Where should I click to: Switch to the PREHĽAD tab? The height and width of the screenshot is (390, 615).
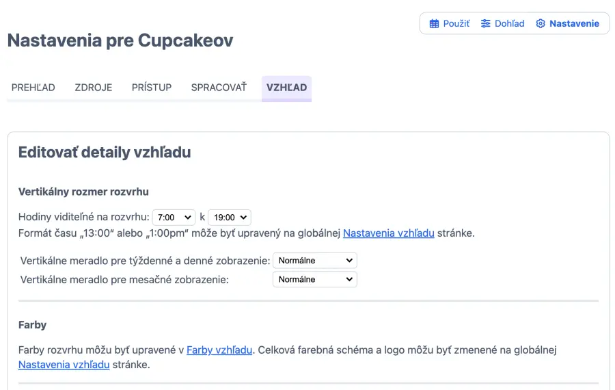pos(33,88)
